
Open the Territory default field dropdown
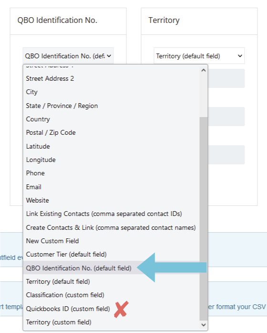(199, 56)
